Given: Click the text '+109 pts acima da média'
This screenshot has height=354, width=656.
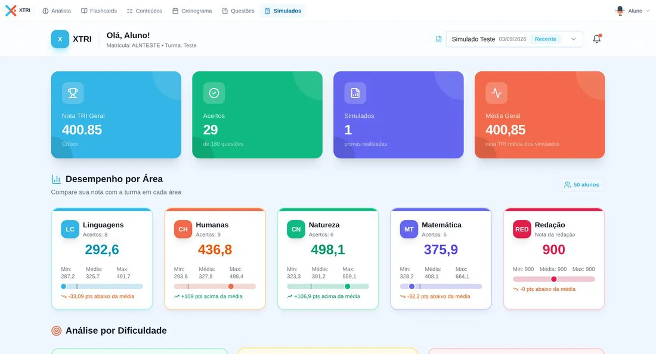Looking at the screenshot, I should pyautogui.click(x=212, y=296).
